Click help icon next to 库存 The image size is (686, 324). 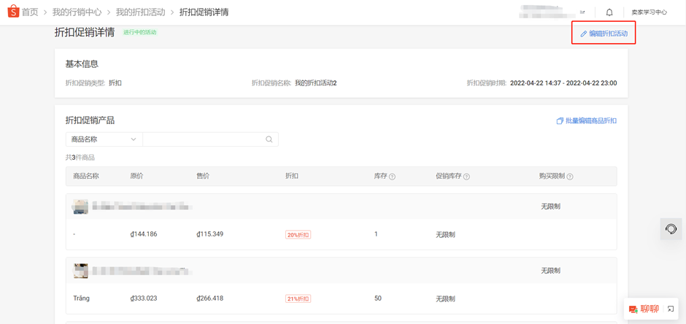click(x=393, y=177)
